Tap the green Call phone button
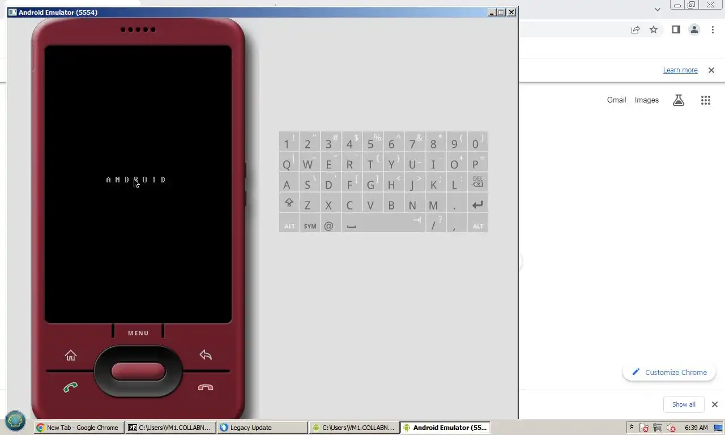The height and width of the screenshot is (435, 725). (70, 387)
